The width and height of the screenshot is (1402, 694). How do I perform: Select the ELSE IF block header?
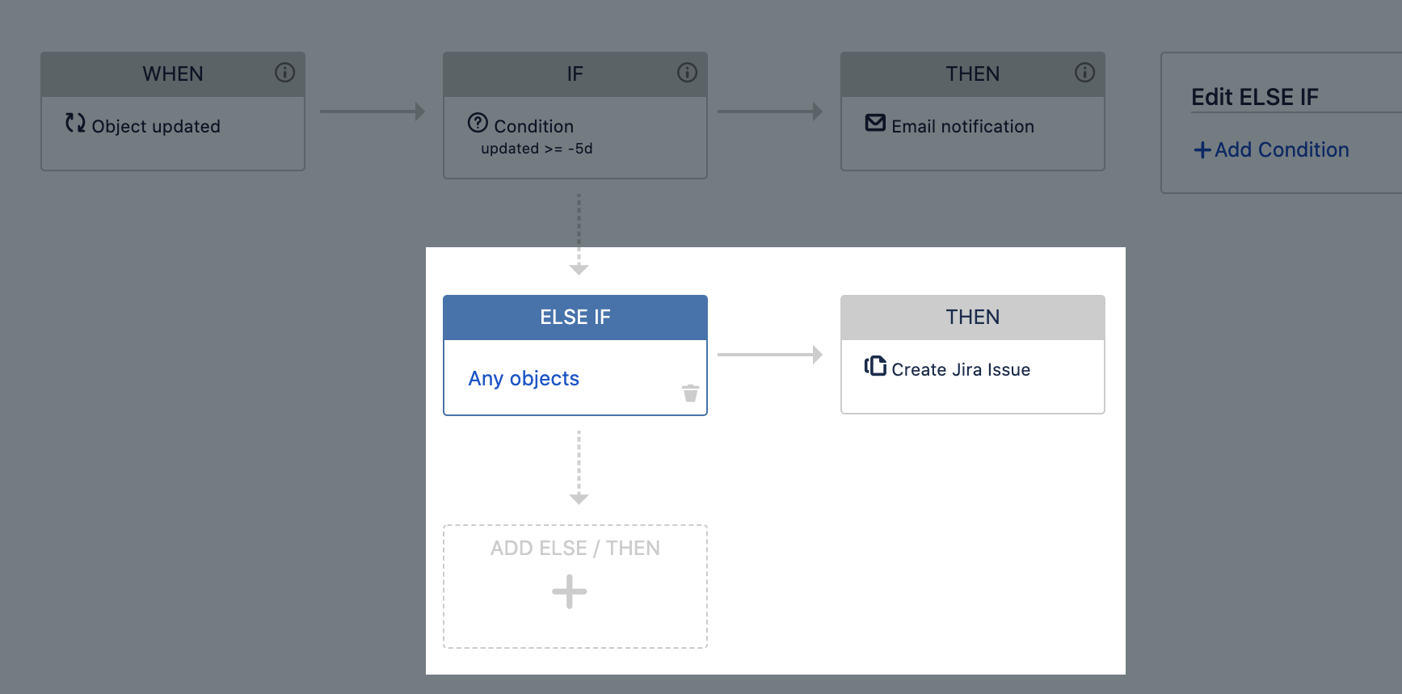pos(575,318)
